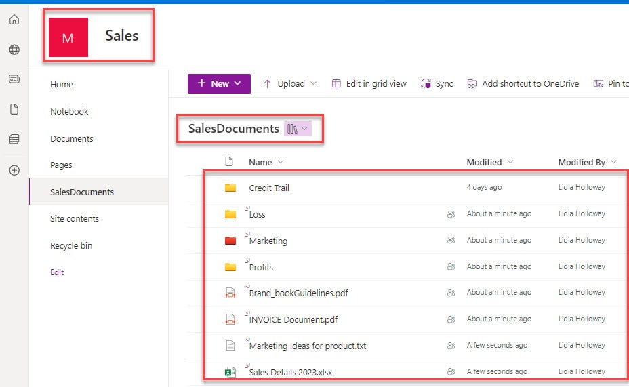
Task: Click the Edit navigation link
Action: click(x=57, y=272)
